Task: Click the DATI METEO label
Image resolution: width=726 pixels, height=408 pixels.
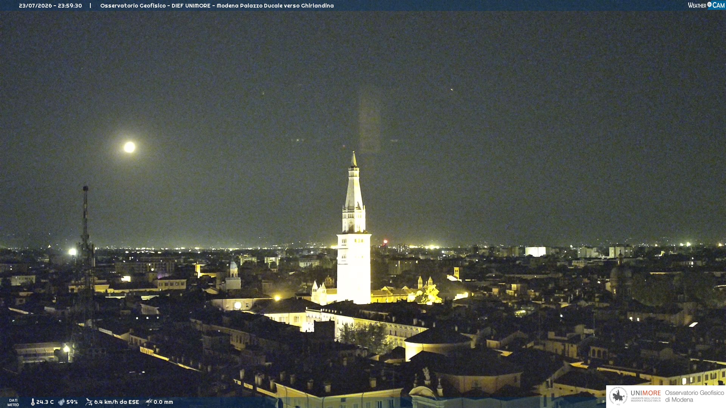Action: [x=13, y=403]
